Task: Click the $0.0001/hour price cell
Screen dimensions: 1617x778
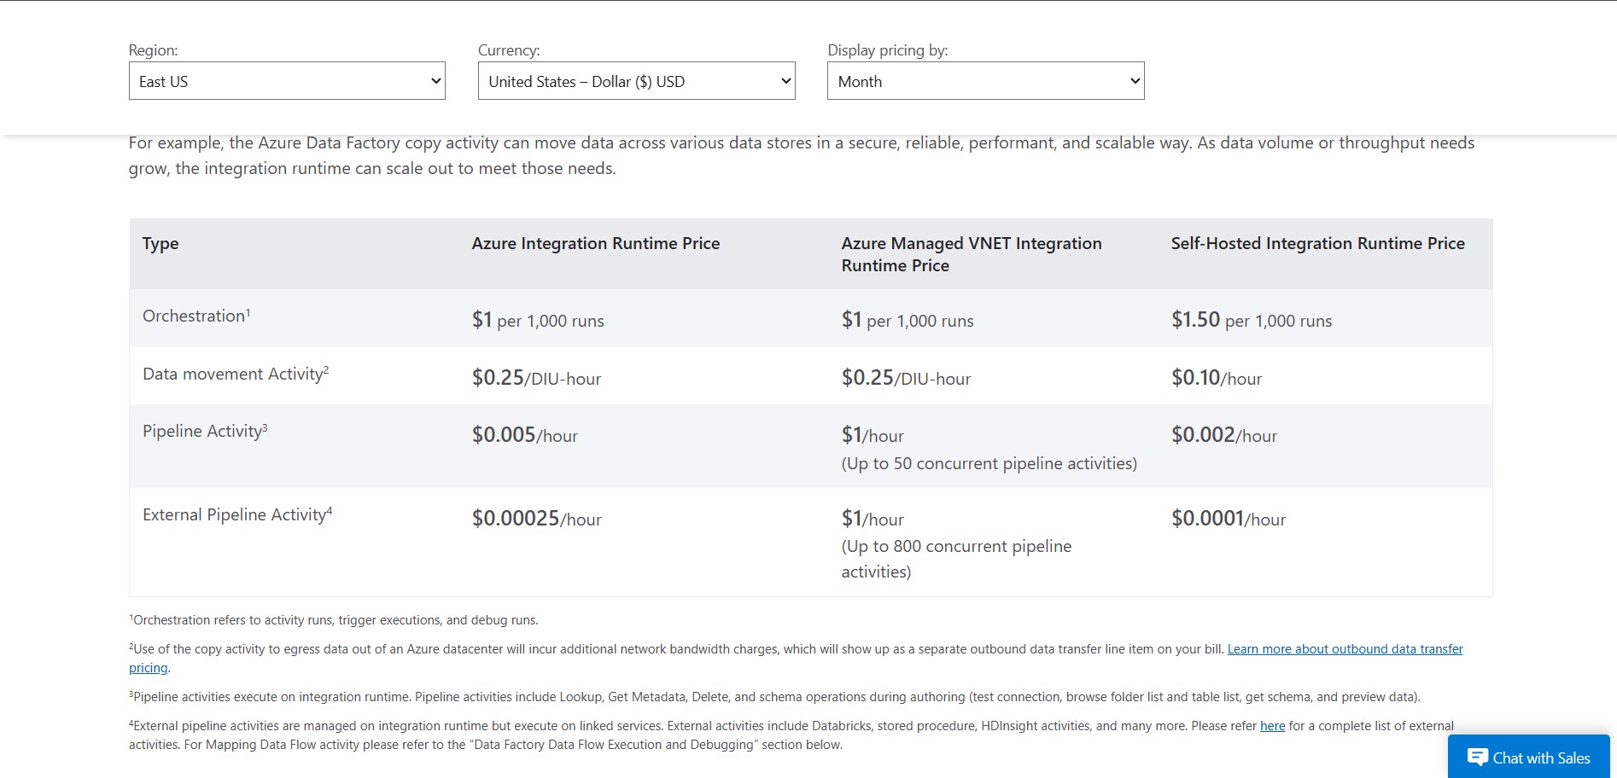Action: click(1229, 519)
